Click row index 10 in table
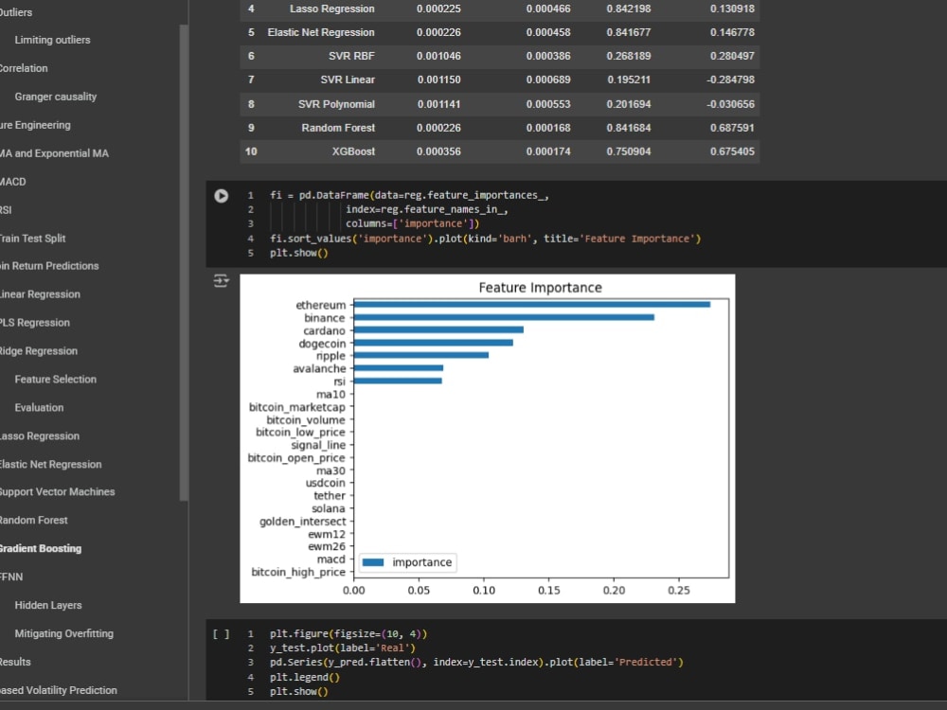947x710 pixels. (x=251, y=151)
